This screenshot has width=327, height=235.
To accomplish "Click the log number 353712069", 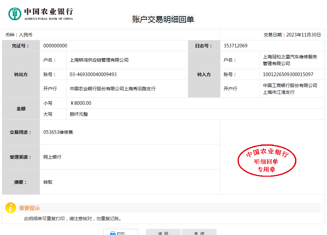I will [x=235, y=46].
